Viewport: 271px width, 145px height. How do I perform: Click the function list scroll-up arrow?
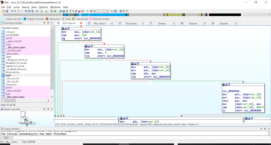[52, 27]
